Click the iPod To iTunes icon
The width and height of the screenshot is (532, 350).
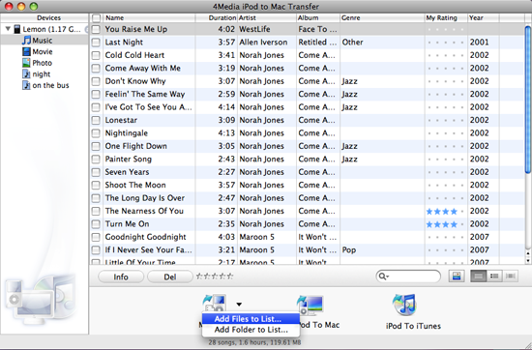(x=404, y=305)
